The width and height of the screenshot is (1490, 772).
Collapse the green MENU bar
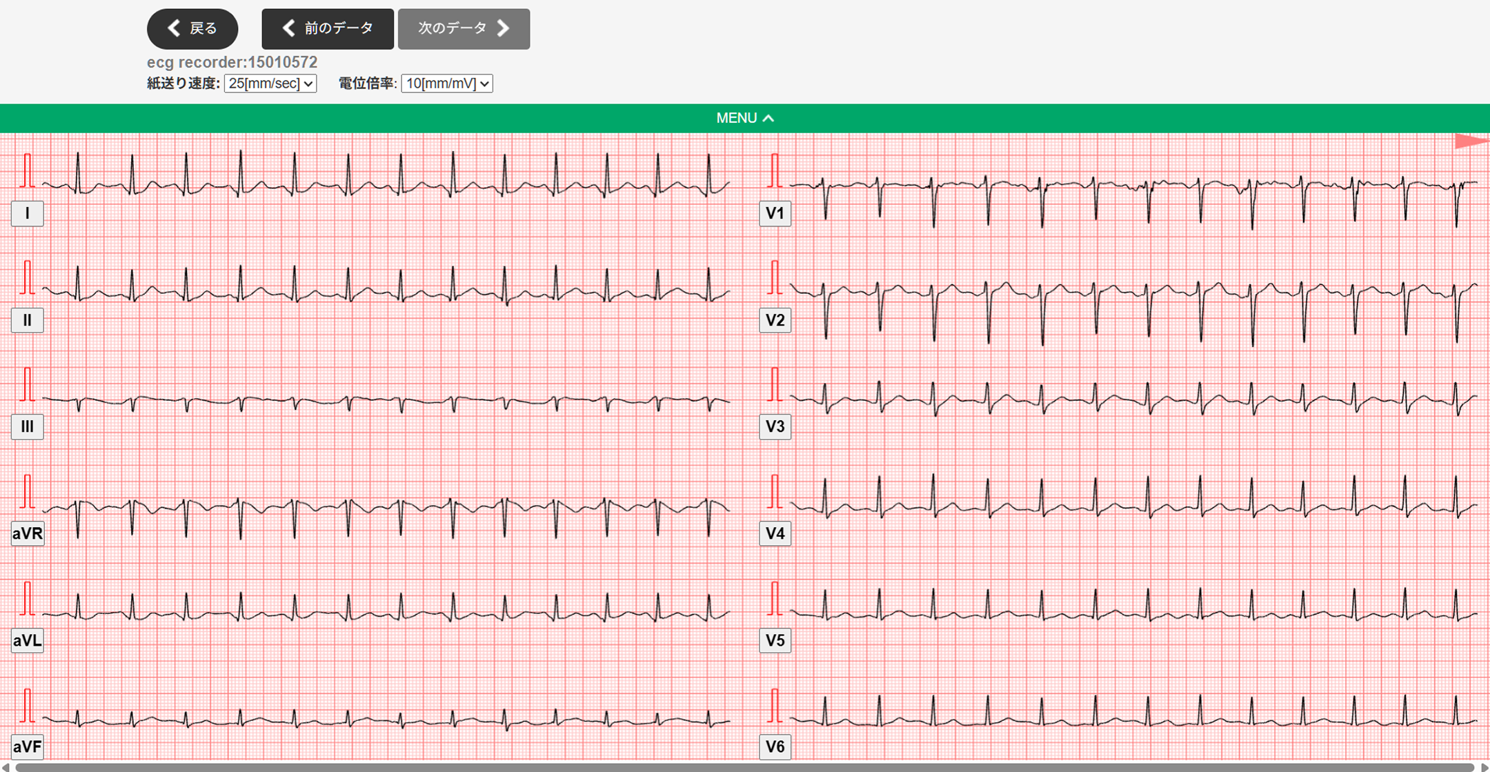point(745,118)
